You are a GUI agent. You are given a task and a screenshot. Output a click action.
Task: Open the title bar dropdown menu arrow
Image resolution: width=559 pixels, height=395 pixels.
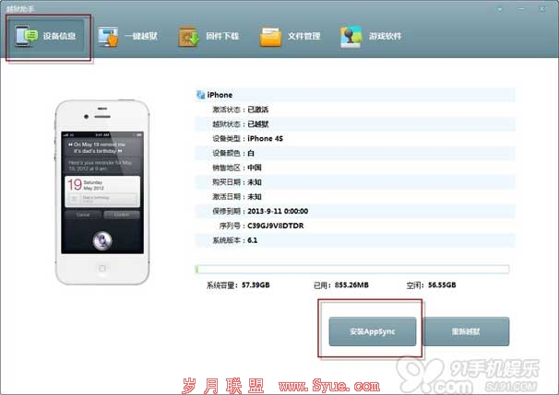tap(500, 9)
